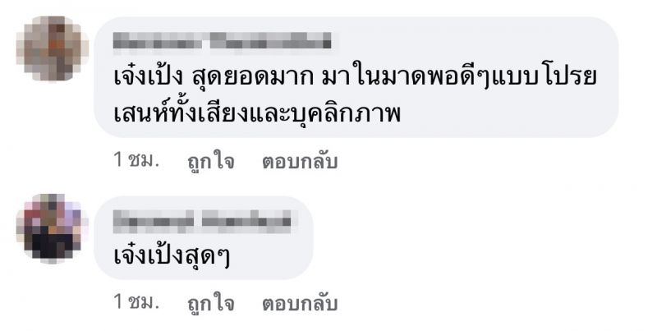
Task: Click the second blurred word of second commenter's name
Action: click(247, 221)
